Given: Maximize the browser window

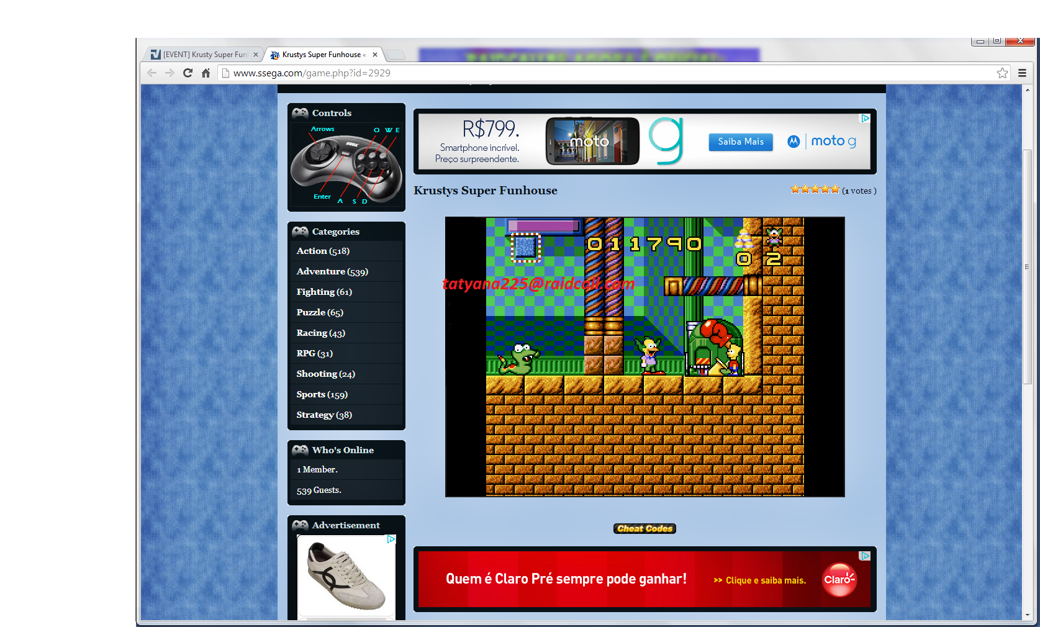Looking at the screenshot, I should pos(997,41).
